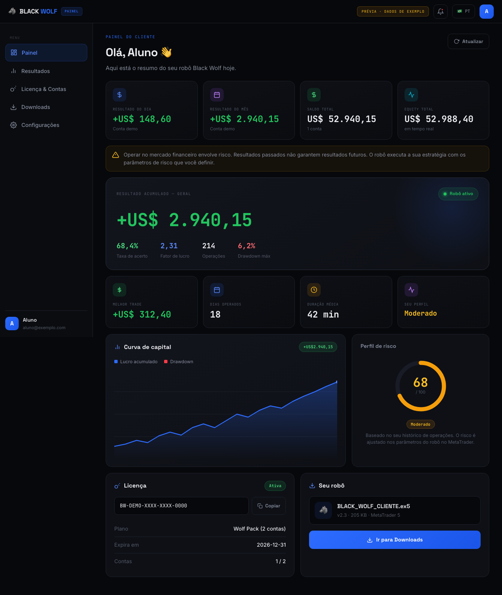The width and height of the screenshot is (502, 595).
Task: Click the Ir para Downloads button
Action: [x=395, y=540]
